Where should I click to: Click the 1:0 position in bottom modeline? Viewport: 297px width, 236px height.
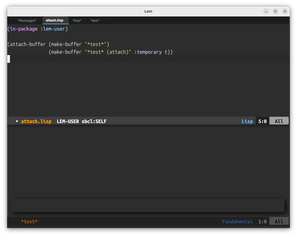click(x=262, y=221)
